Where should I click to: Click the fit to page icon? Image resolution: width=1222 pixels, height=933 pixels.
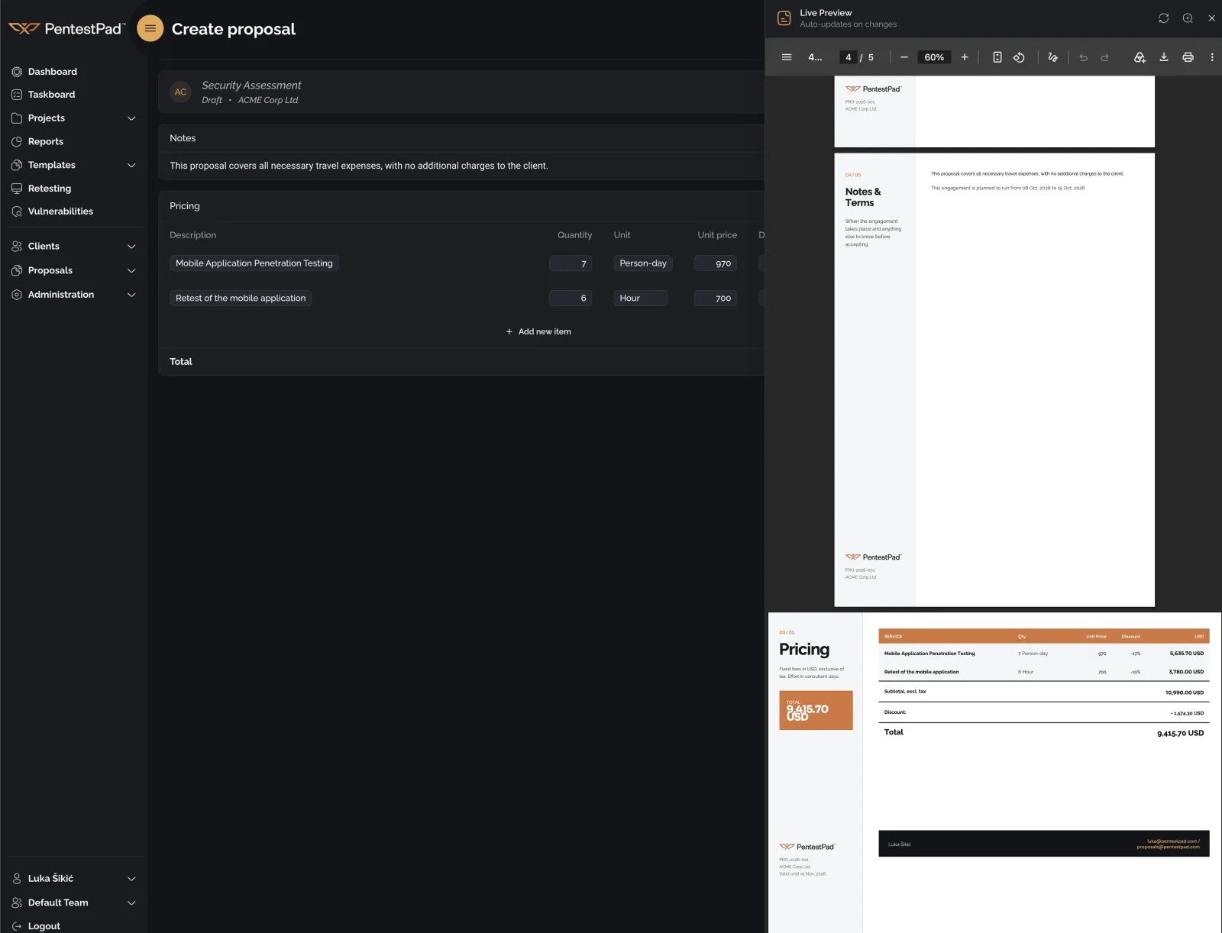(x=997, y=57)
